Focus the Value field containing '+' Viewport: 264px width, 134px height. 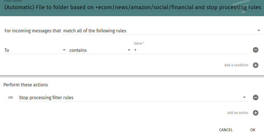point(191,50)
